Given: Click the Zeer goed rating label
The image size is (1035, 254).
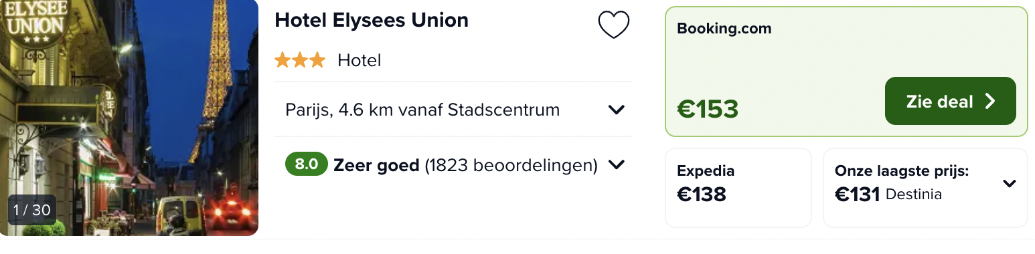Looking at the screenshot, I should (x=376, y=164).
